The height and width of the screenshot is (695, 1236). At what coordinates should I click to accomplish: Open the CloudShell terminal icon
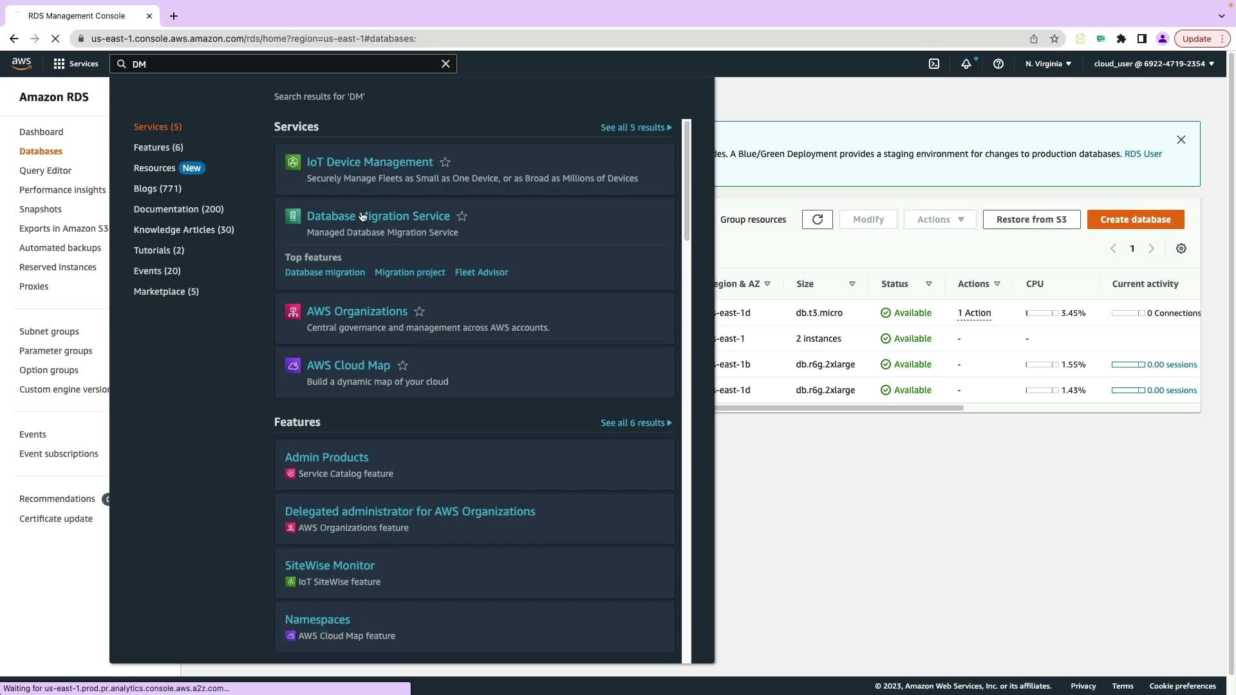click(934, 64)
